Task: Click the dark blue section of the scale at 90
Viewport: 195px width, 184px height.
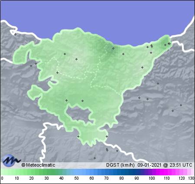Action: pos(136,172)
